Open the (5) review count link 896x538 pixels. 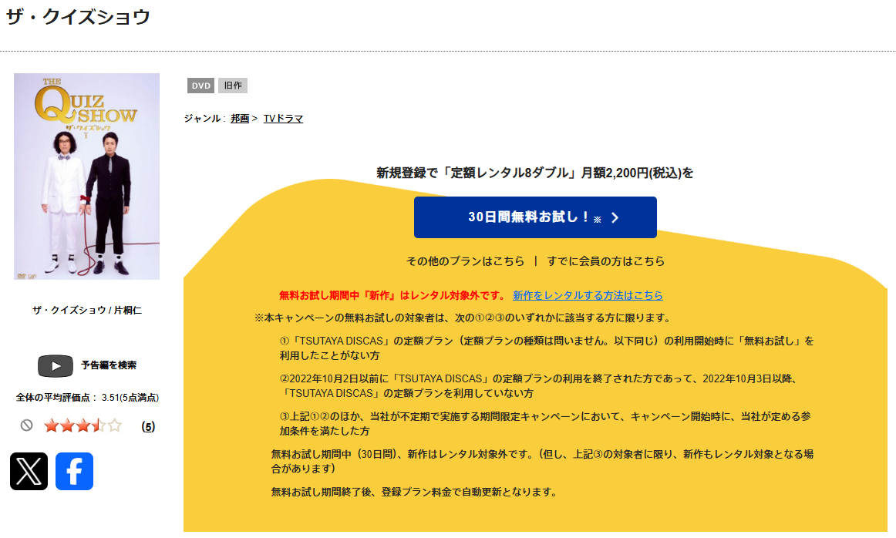coord(148,427)
